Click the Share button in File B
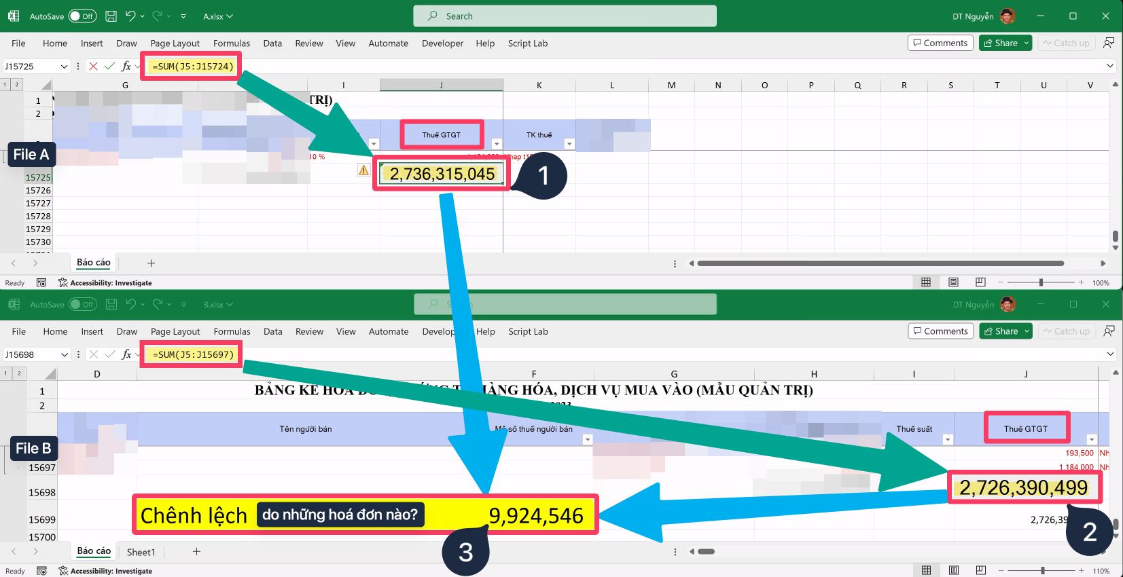Image resolution: width=1123 pixels, height=577 pixels. 1001,331
